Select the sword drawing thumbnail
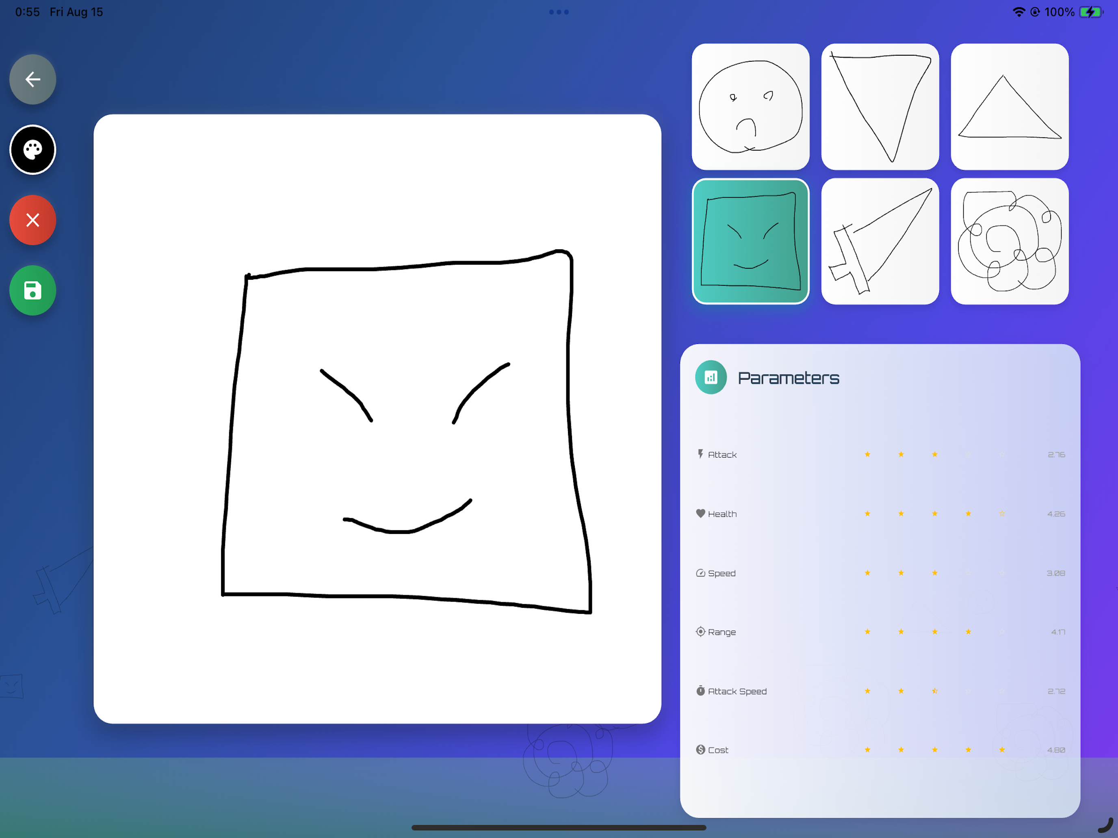 tap(880, 242)
